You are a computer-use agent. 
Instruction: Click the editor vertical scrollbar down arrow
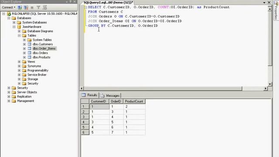click(x=270, y=84)
